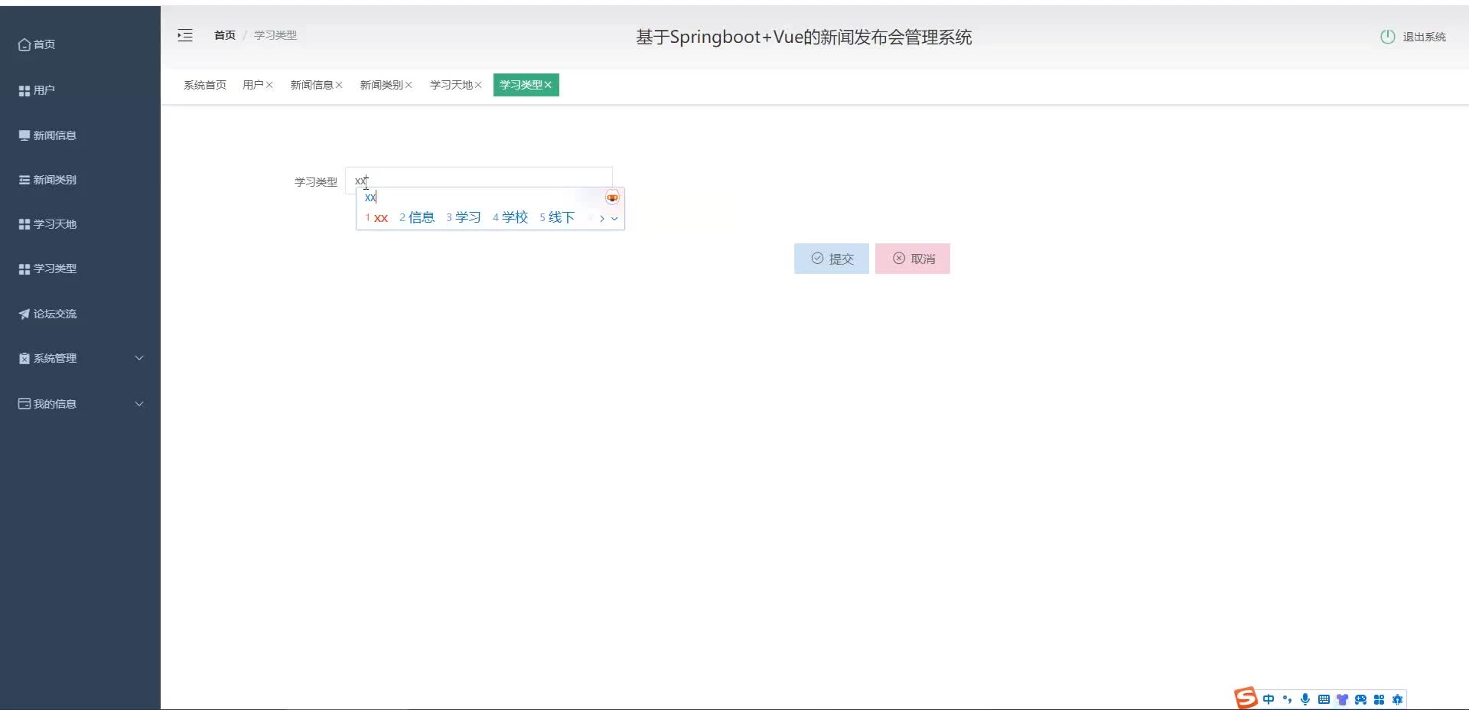The width and height of the screenshot is (1469, 710).
Task: Toggle the IME punctuation mode
Action: [x=1287, y=699]
